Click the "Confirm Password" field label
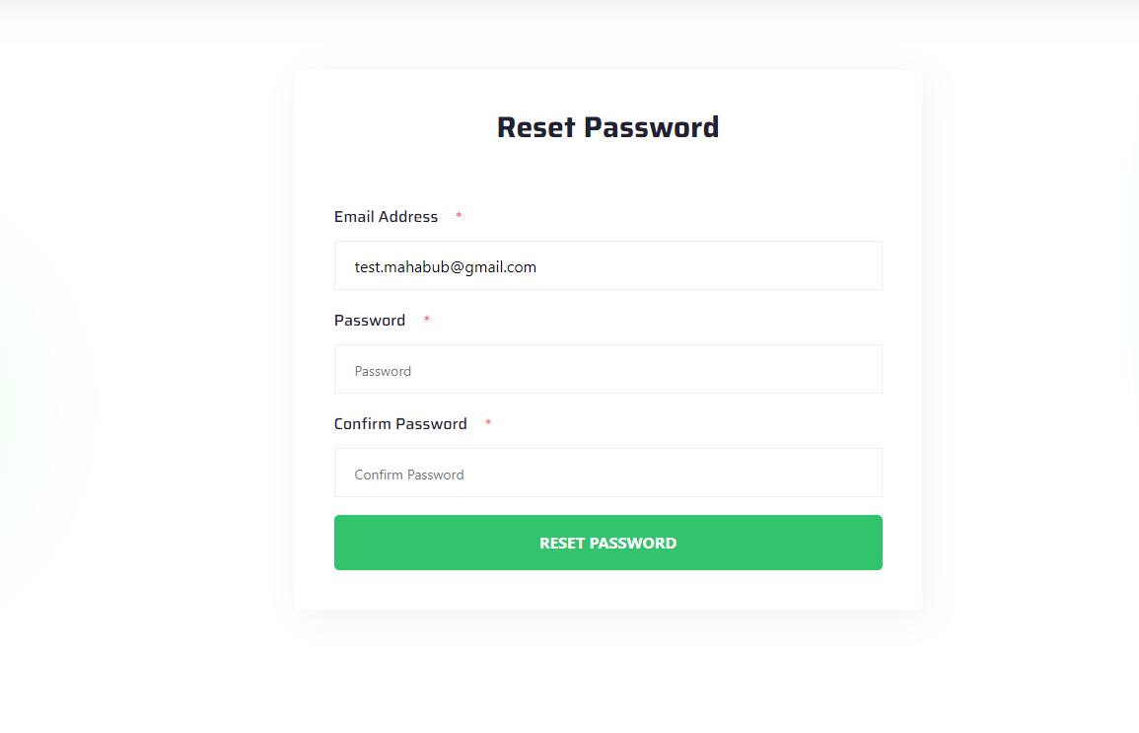 click(x=400, y=423)
